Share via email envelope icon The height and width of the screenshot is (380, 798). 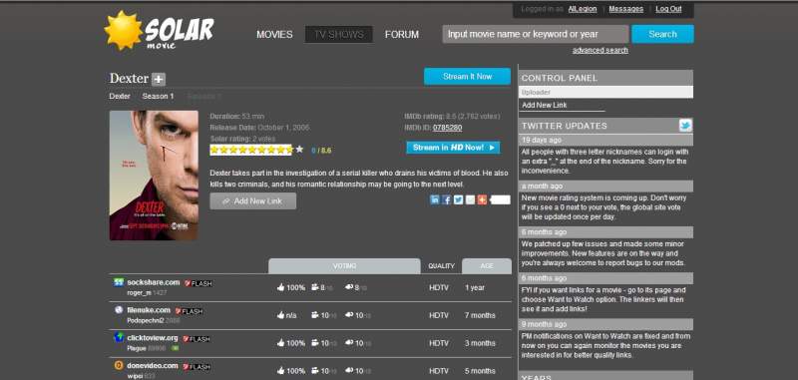pos(470,199)
